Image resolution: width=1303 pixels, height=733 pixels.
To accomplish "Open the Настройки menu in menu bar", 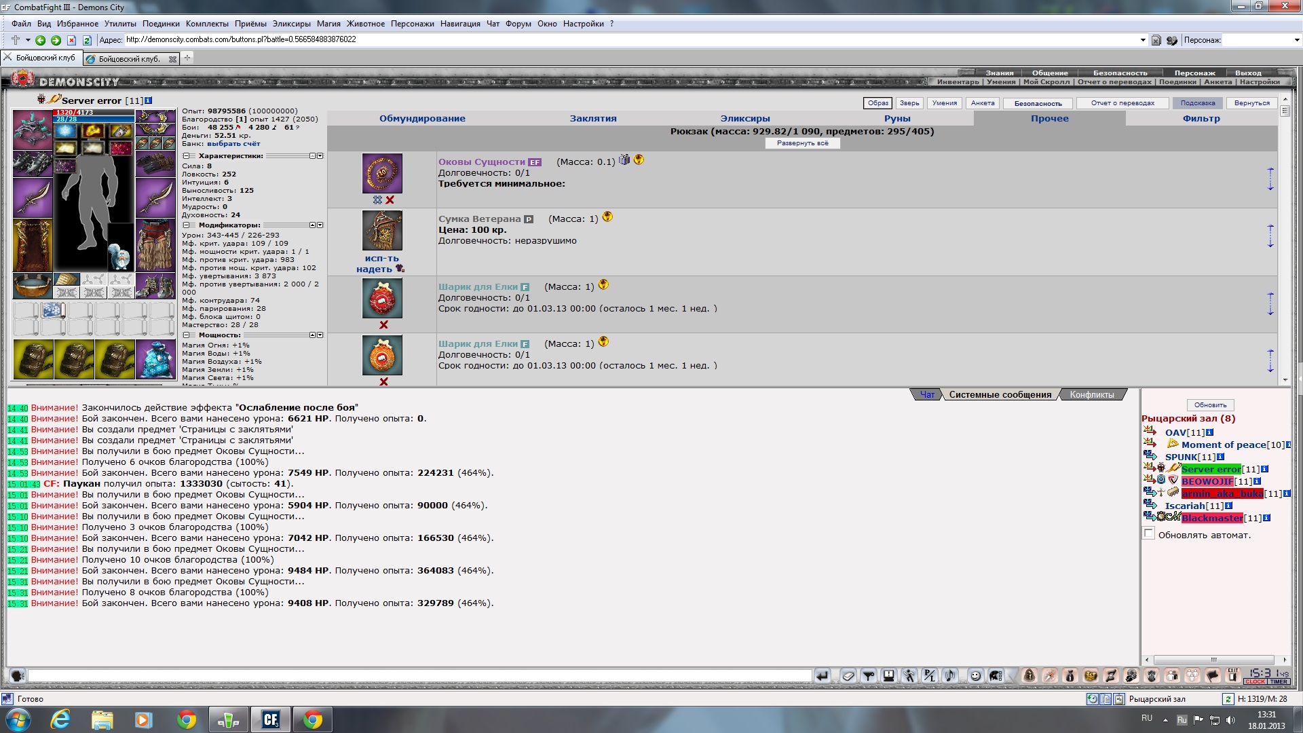I will tap(583, 24).
